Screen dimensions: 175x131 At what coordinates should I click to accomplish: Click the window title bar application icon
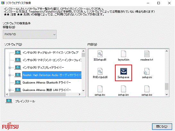click(x=3, y=3)
